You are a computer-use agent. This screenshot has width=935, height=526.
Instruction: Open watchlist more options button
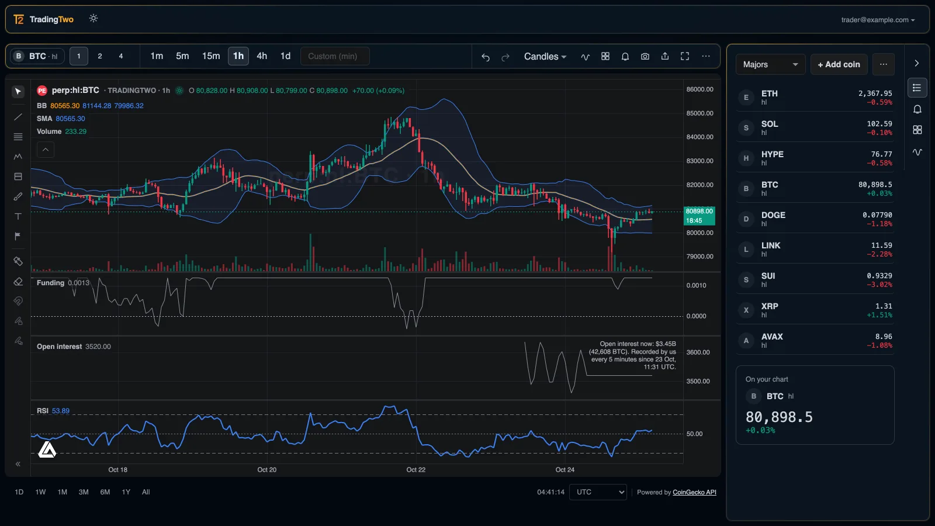pos(884,64)
